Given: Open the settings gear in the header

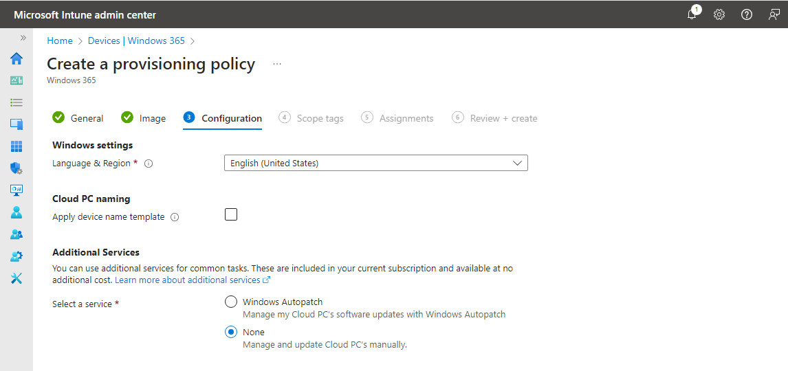Looking at the screenshot, I should [x=719, y=14].
